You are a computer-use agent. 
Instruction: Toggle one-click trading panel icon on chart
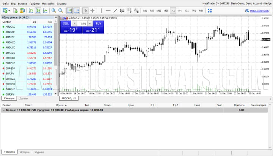[x=62, y=18]
